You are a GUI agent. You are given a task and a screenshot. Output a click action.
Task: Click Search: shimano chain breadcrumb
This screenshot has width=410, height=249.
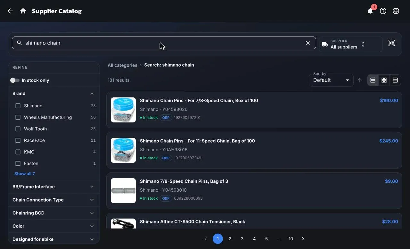point(169,65)
